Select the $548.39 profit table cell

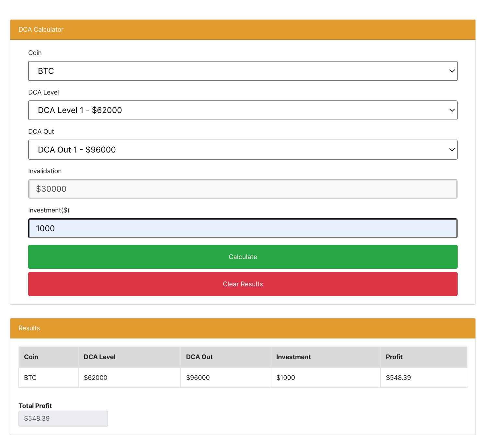pyautogui.click(x=424, y=378)
